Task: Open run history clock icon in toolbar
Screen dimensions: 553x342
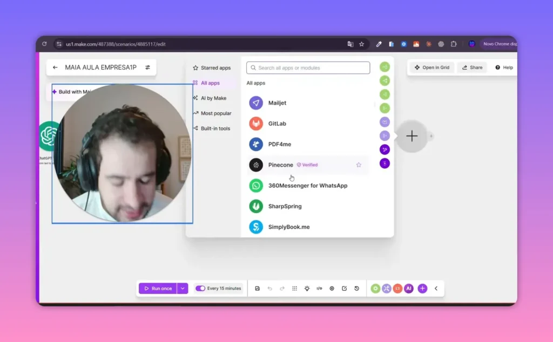Action: pos(356,289)
